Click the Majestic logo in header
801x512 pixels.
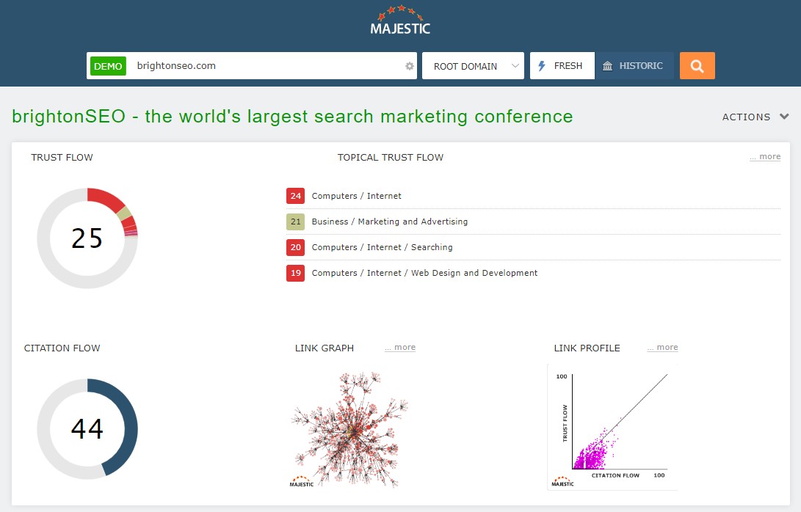[401, 21]
